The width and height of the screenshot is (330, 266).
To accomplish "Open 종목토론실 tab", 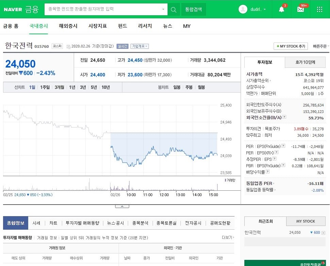I will pyautogui.click(x=166, y=223).
